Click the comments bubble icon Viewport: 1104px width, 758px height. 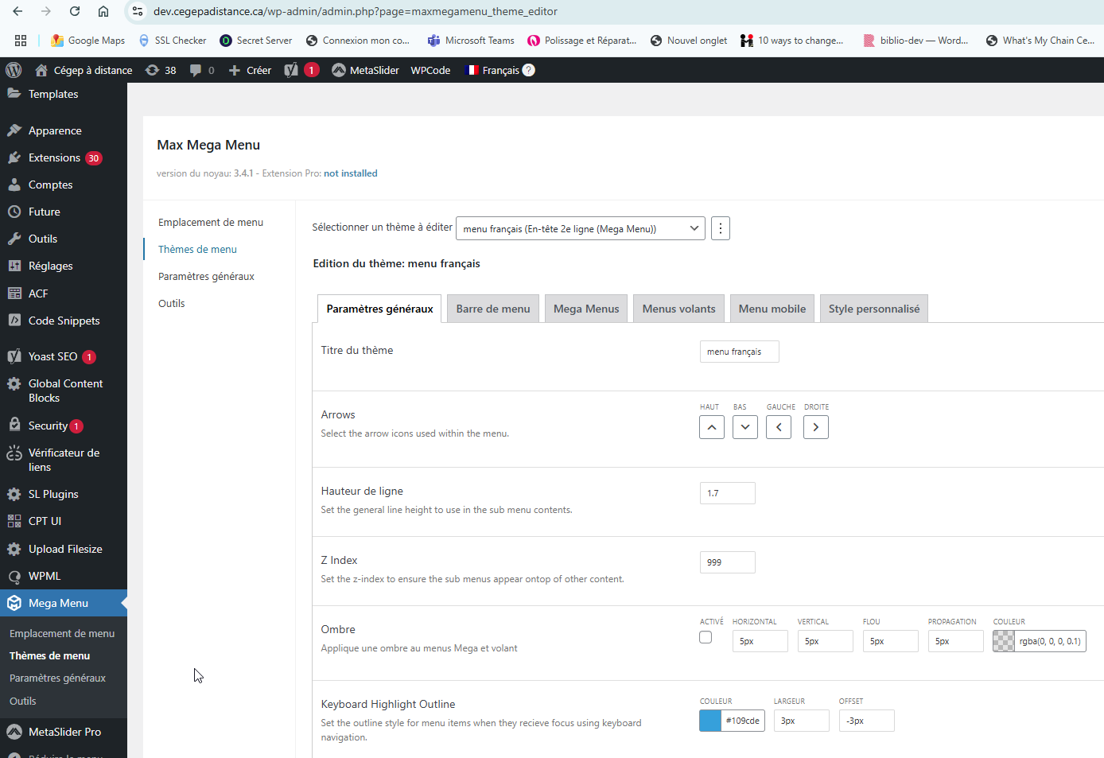click(x=196, y=70)
